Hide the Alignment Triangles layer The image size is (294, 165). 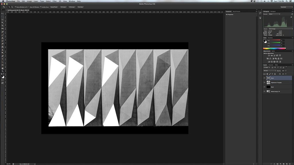[264, 82]
